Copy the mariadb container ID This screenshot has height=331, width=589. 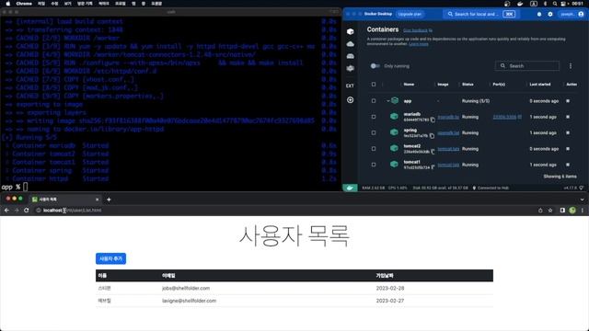(x=433, y=120)
